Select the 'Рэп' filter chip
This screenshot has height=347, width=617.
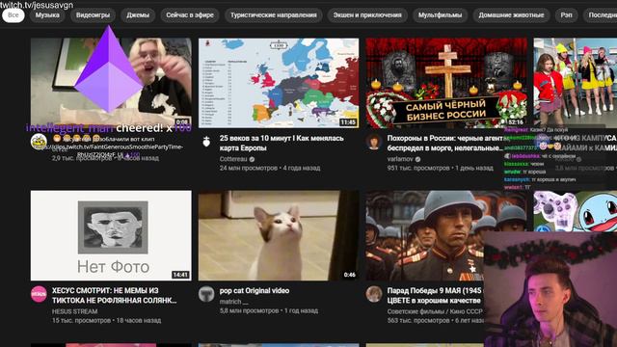point(566,15)
